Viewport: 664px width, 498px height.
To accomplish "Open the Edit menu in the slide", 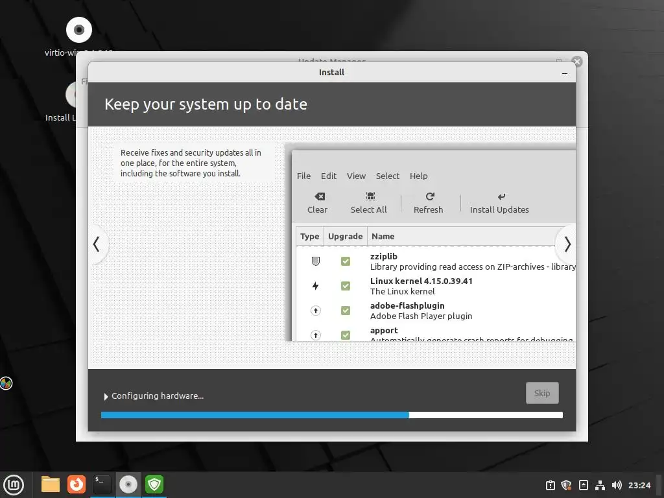I will point(329,176).
